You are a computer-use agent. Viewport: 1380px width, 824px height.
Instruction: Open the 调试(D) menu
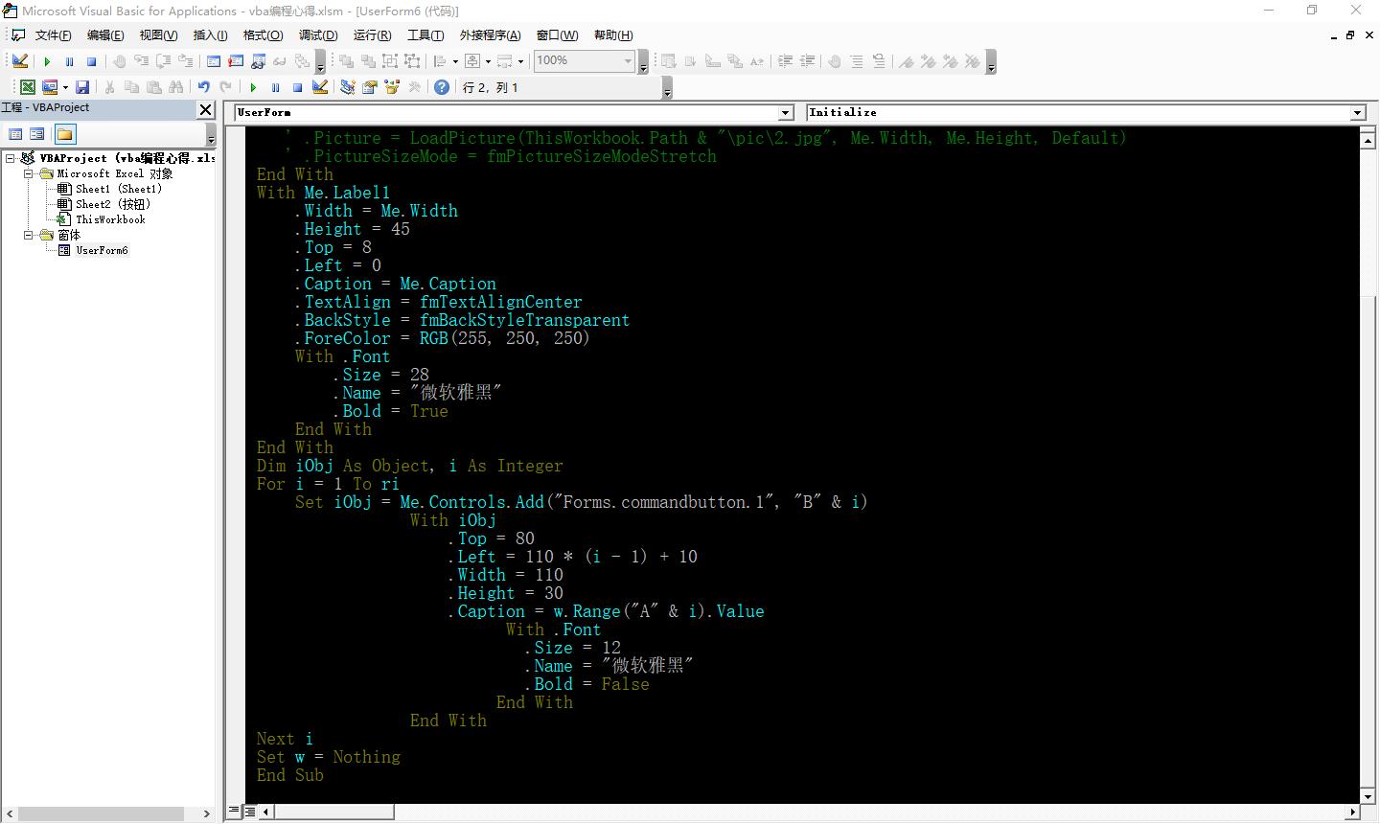[x=317, y=35]
